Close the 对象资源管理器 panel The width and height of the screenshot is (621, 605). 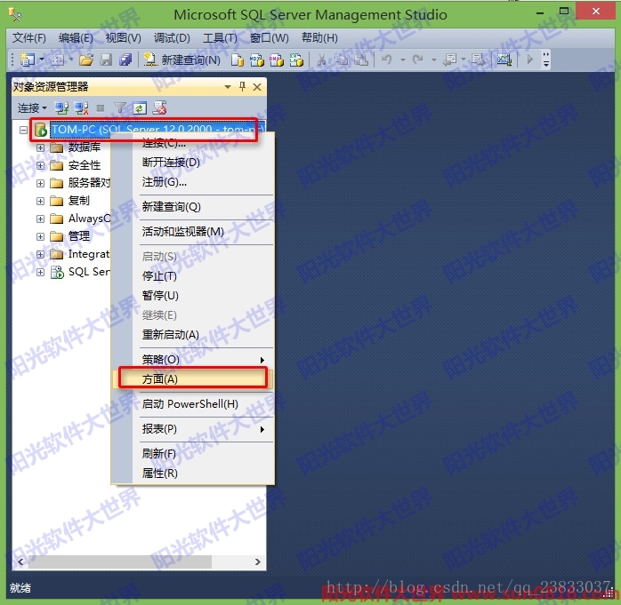point(257,87)
